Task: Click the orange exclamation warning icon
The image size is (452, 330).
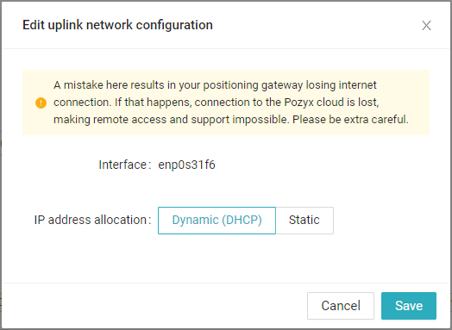Action: click(41, 103)
